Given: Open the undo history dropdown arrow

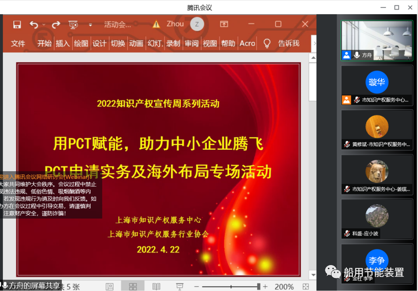Looking at the screenshot, I should (x=44, y=25).
